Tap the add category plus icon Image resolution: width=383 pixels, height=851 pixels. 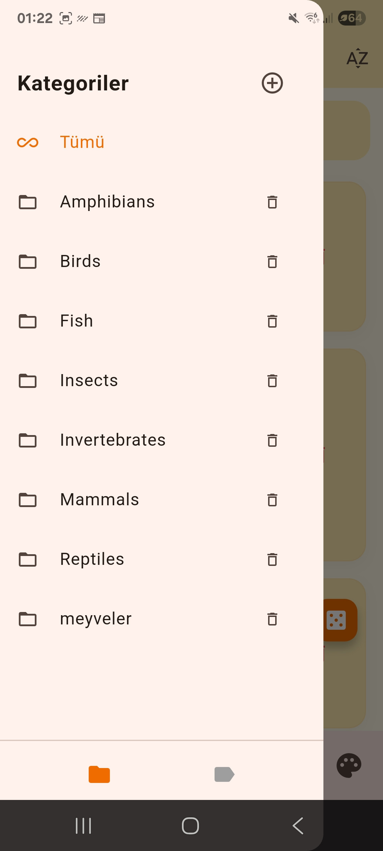click(x=272, y=83)
